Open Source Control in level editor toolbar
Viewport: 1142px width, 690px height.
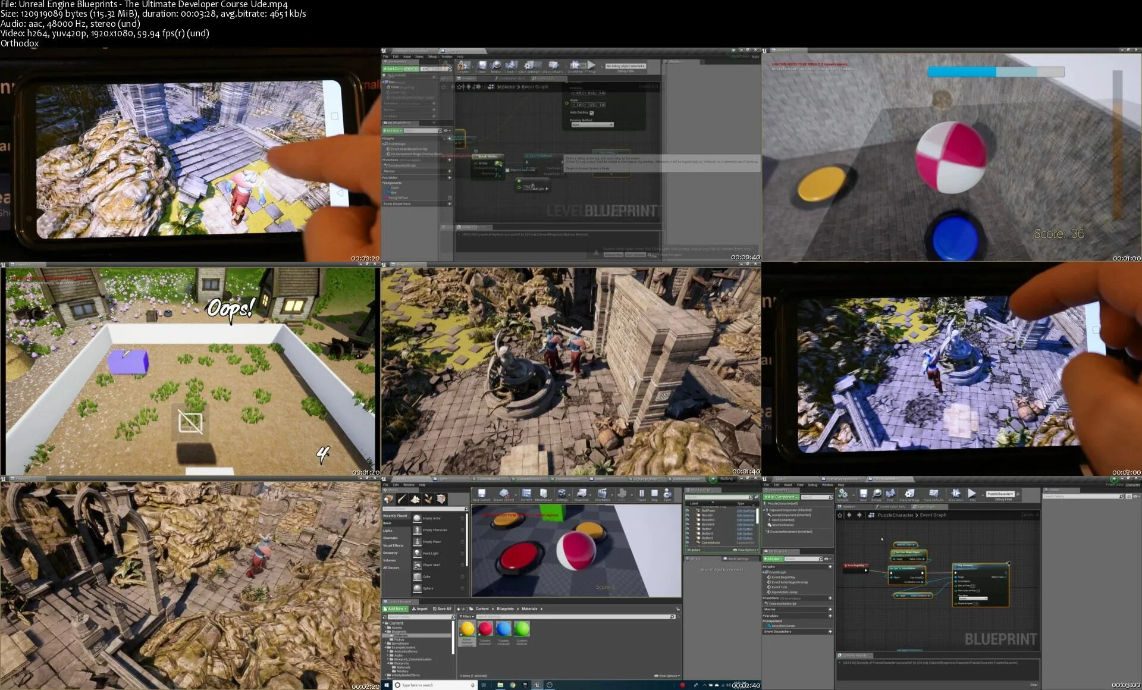point(503,495)
